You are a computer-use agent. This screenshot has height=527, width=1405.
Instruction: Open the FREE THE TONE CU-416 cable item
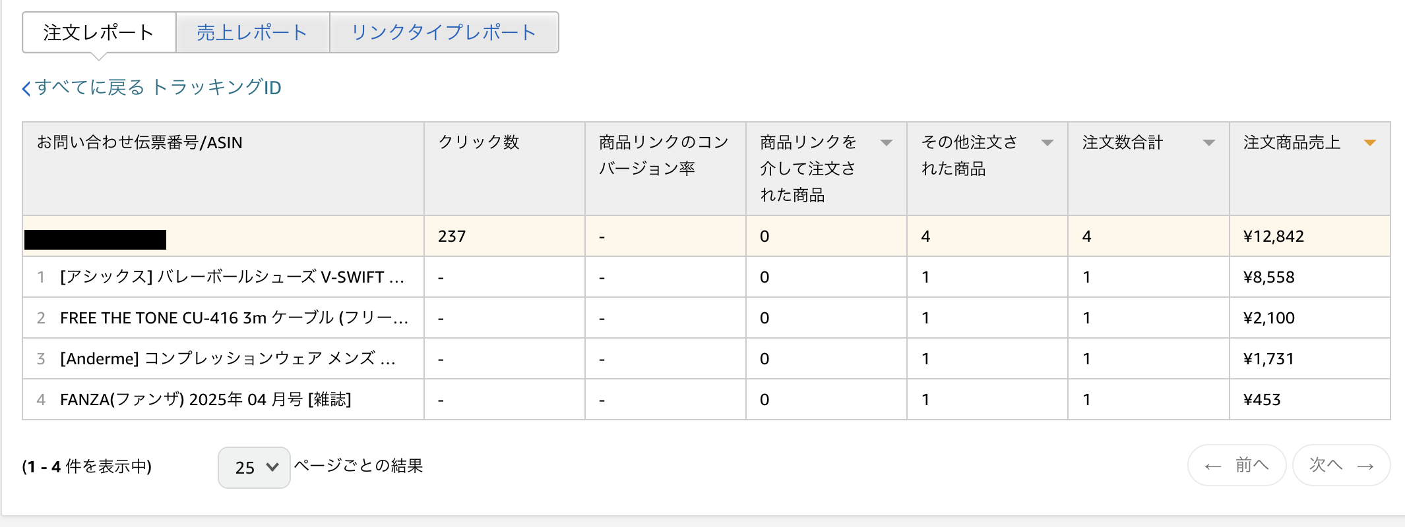234,318
